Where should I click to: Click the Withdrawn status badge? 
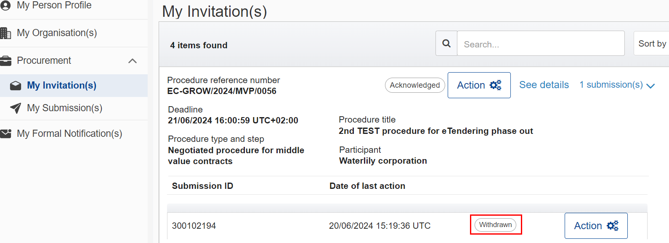[495, 225]
